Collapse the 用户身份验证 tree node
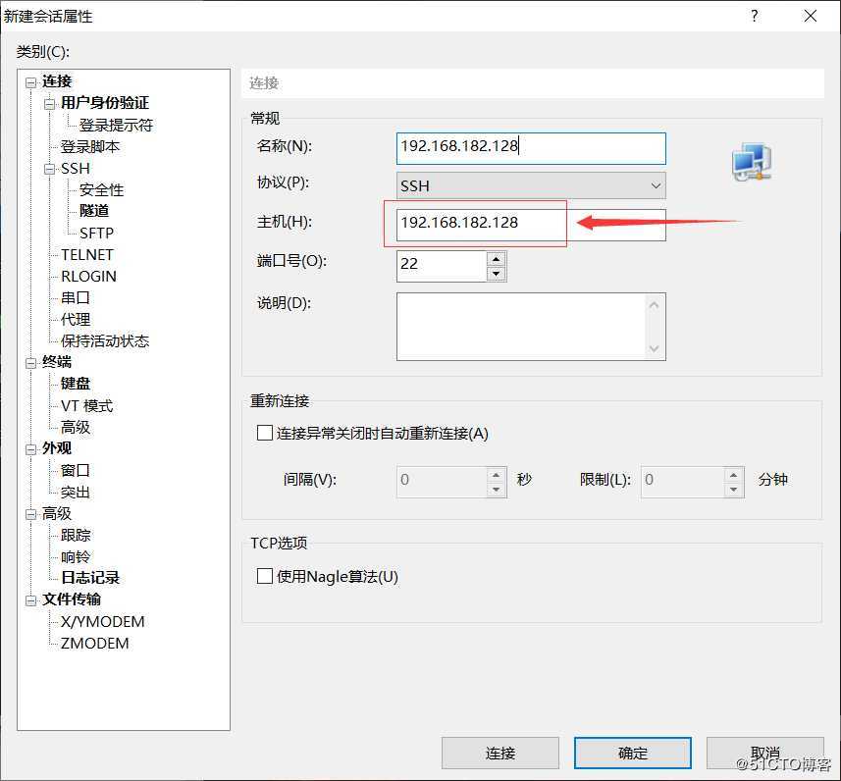Viewport: 841px width, 781px height. 49,104
